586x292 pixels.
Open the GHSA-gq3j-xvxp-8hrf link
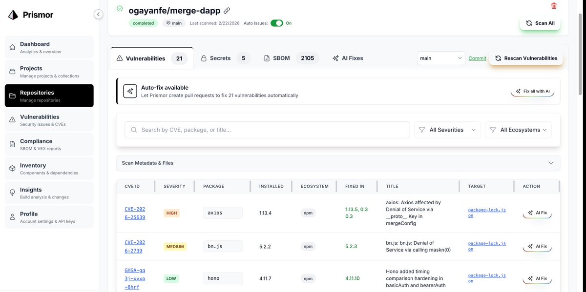(x=135, y=278)
